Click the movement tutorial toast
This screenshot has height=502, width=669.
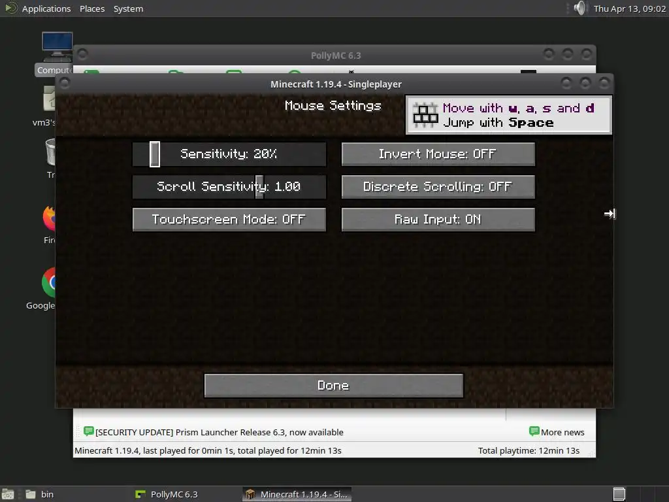pyautogui.click(x=508, y=115)
